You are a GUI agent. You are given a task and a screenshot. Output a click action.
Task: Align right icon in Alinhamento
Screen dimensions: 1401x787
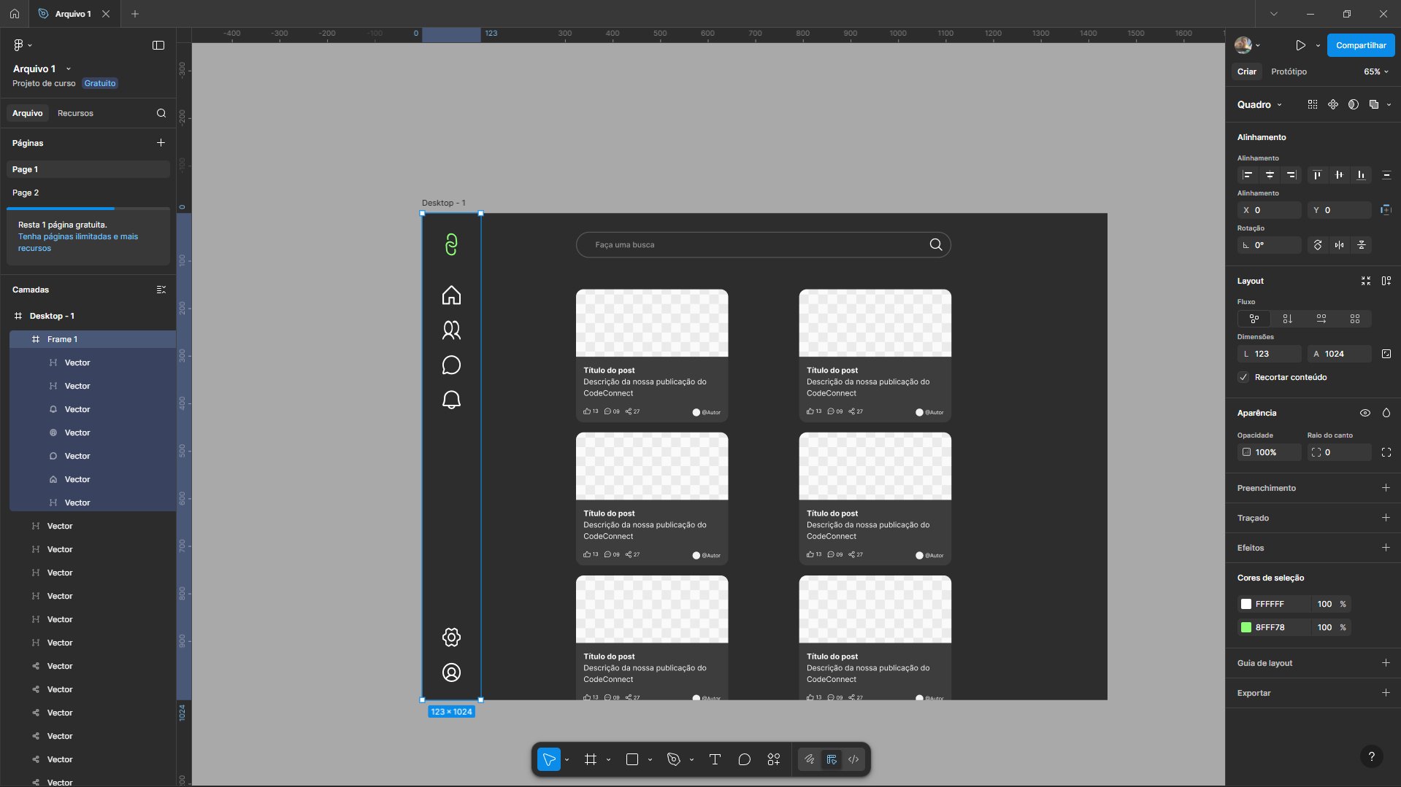[1291, 175]
